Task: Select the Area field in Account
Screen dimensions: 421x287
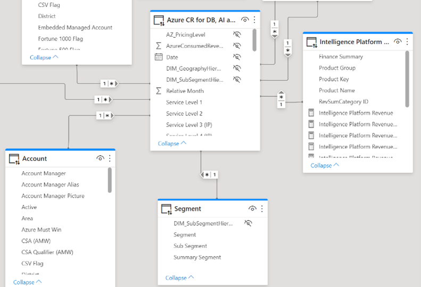Action: [x=27, y=218]
